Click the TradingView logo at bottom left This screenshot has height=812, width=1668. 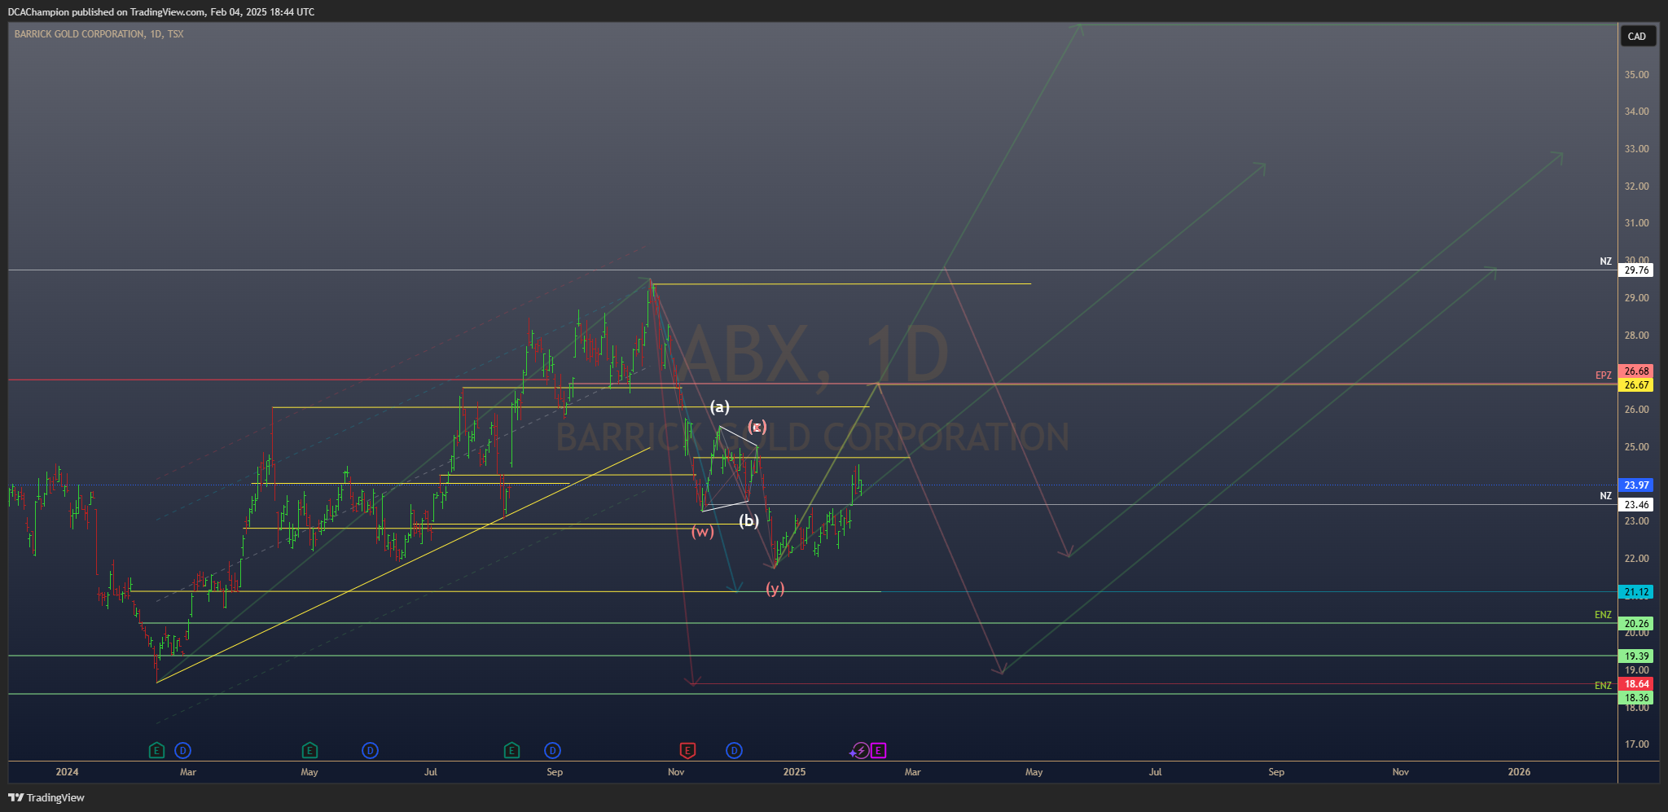46,797
